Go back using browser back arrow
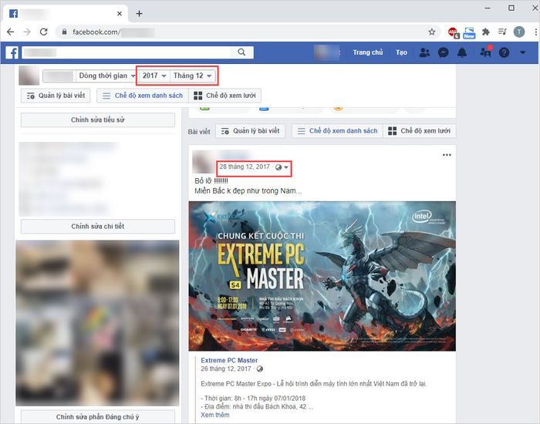Image resolution: width=540 pixels, height=424 pixels. [10, 32]
